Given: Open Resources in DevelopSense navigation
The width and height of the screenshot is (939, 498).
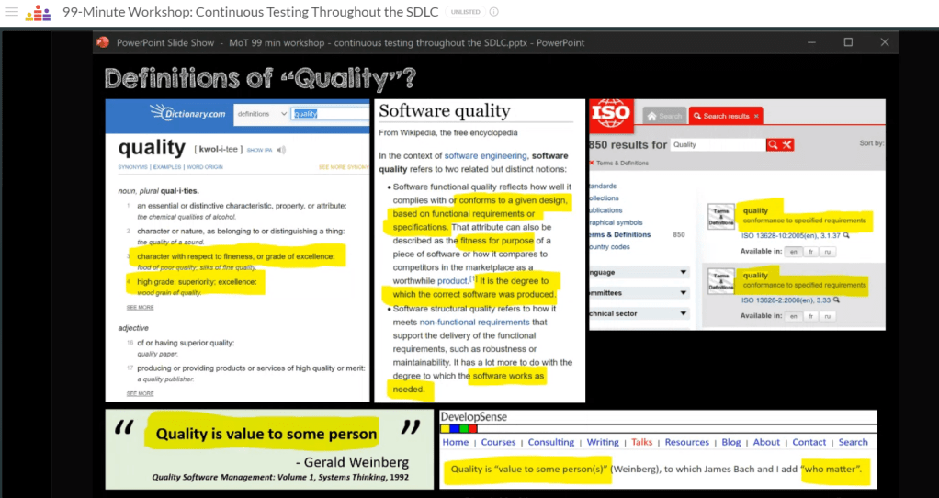Looking at the screenshot, I should pyautogui.click(x=687, y=442).
